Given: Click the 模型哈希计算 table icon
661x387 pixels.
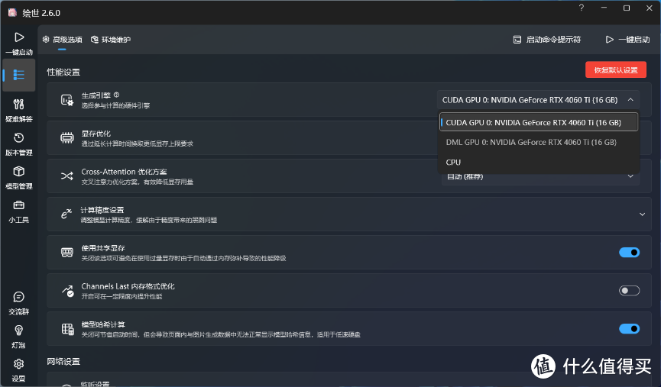Looking at the screenshot, I should (67, 329).
